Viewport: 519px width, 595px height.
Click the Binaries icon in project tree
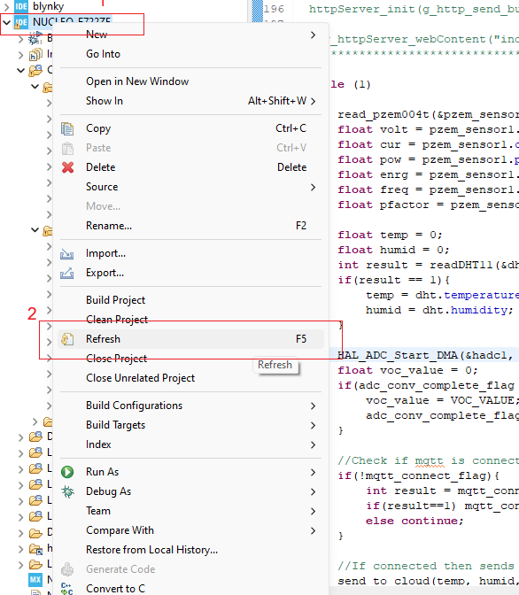(35, 38)
